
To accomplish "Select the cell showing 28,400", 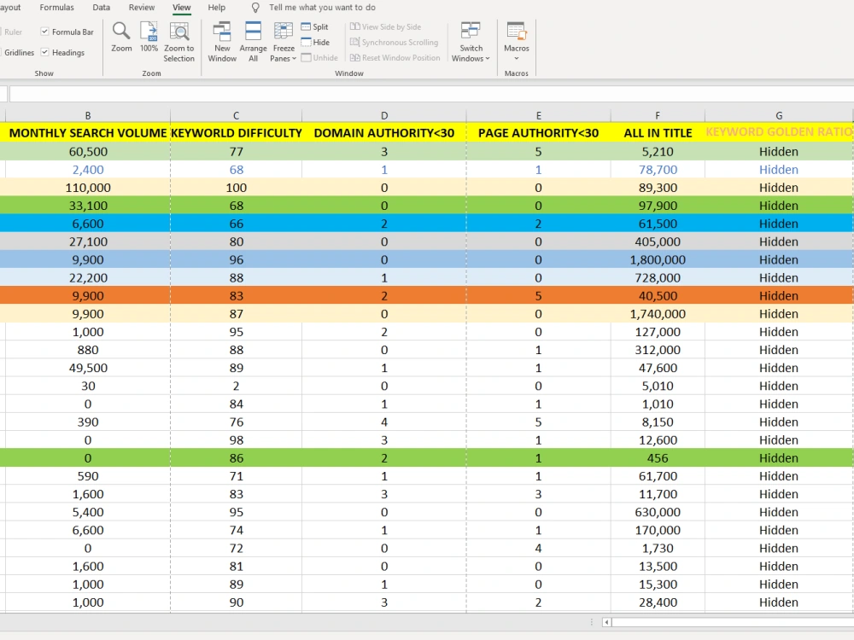I will 658,602.
